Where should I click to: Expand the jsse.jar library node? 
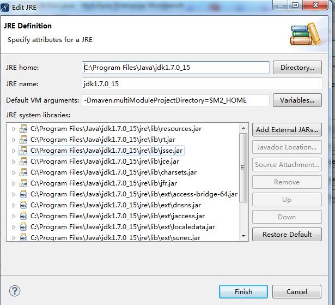coord(14,151)
